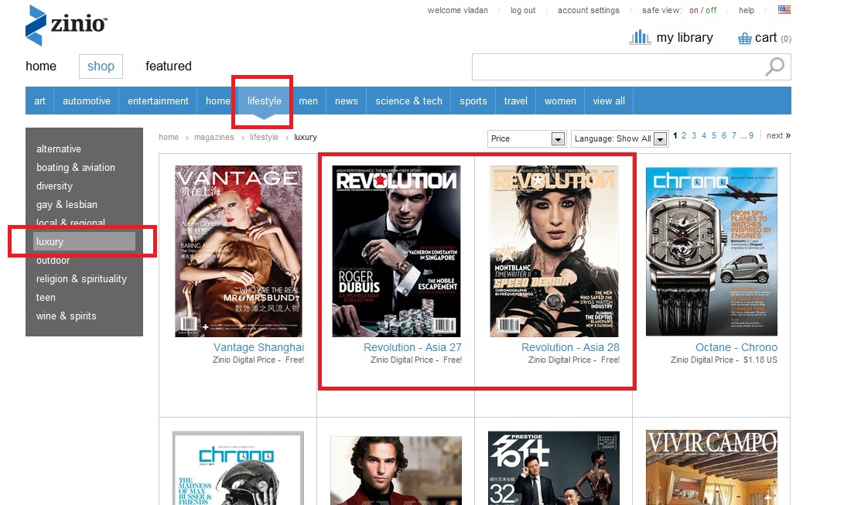Go to next page arrow

point(778,136)
